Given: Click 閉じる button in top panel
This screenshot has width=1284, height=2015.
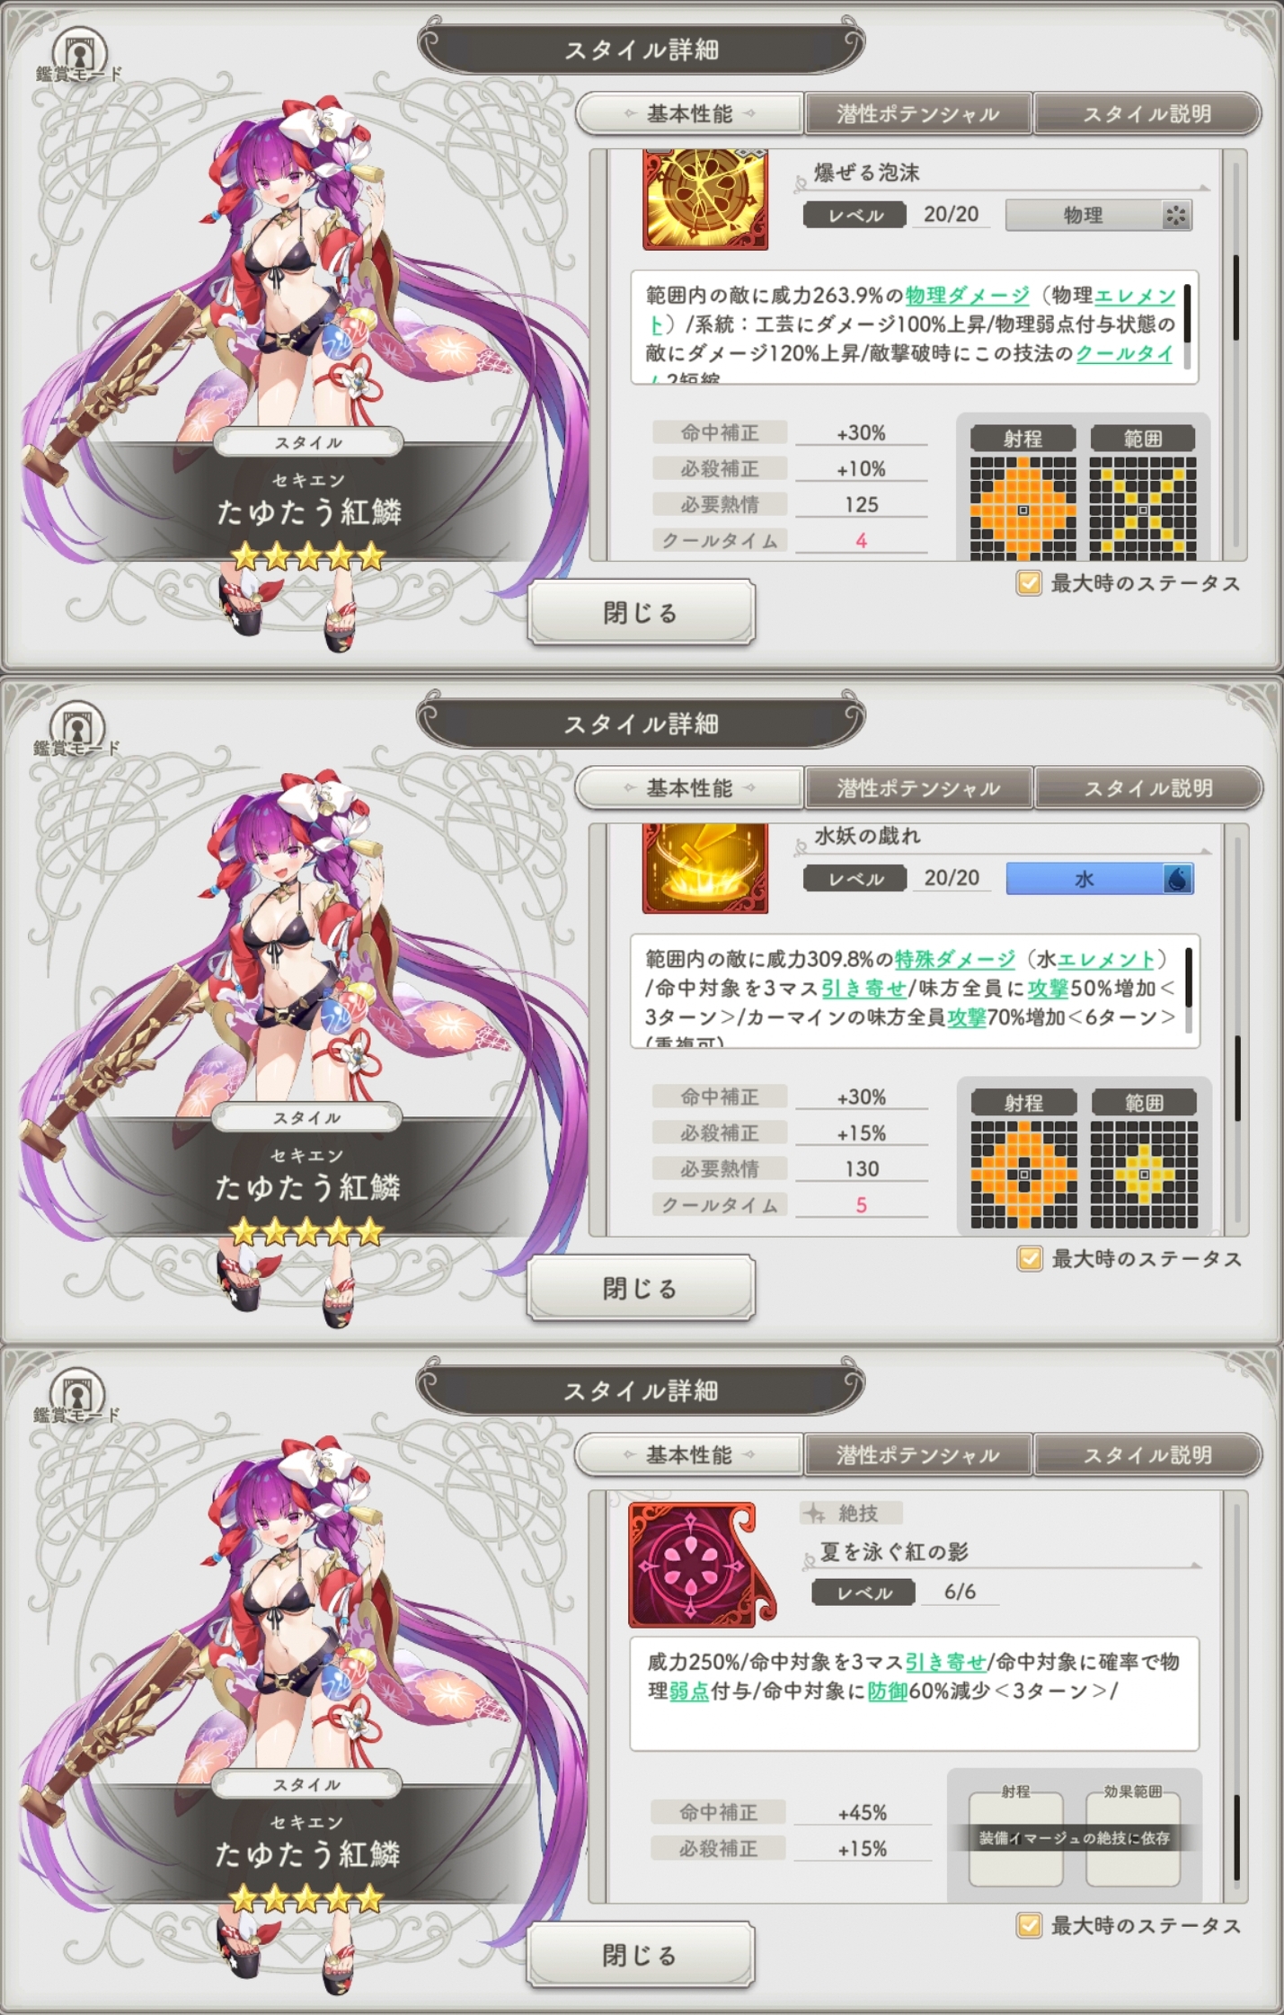Looking at the screenshot, I should click(x=641, y=613).
